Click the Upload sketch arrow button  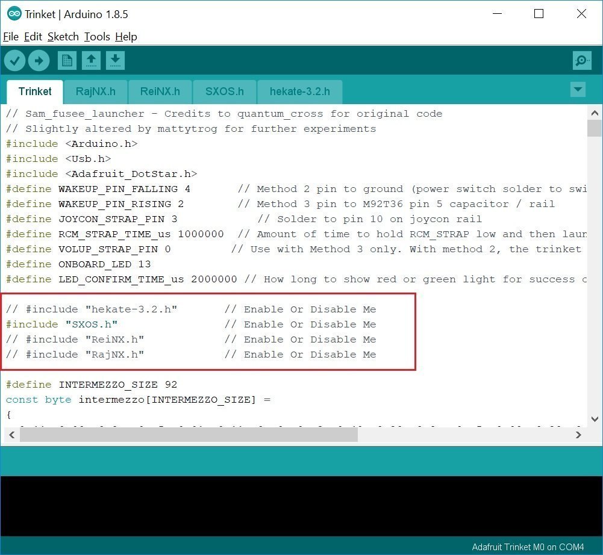pos(39,60)
